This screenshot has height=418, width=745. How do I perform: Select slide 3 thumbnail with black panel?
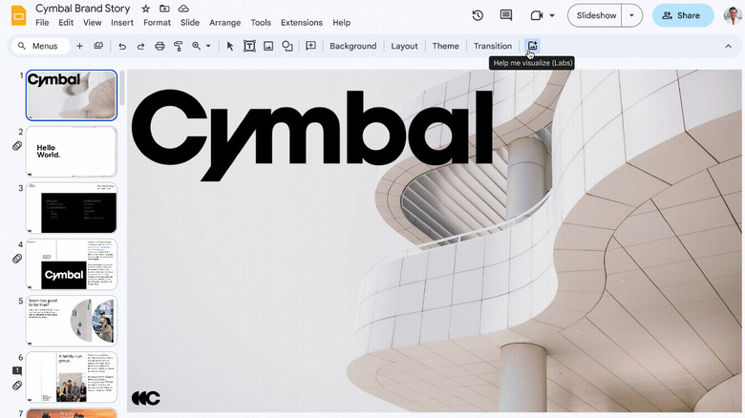click(72, 208)
